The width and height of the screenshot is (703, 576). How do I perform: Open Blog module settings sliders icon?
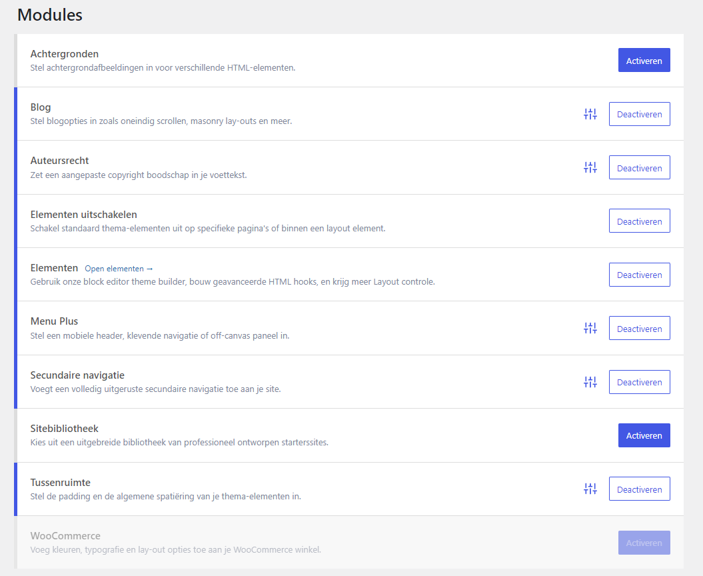pos(590,114)
